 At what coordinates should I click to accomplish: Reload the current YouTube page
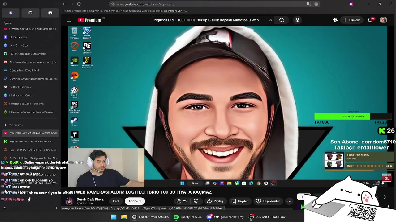79,4
